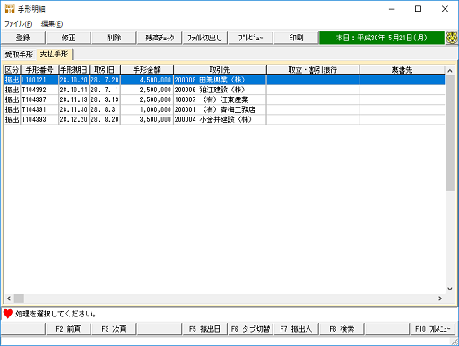Click the 手形番号 column header
Image resolution: width=459 pixels, height=346 pixels.
click(x=39, y=70)
